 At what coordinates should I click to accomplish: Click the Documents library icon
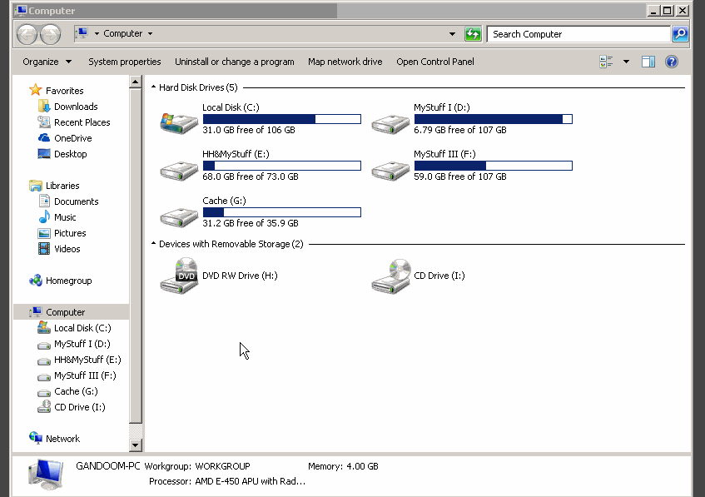[44, 201]
